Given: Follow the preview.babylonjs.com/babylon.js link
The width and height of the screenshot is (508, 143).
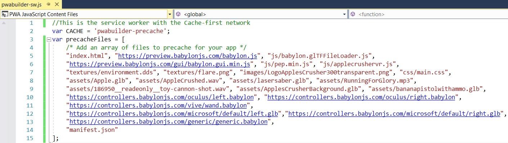Looking at the screenshot, I should [188, 56].
